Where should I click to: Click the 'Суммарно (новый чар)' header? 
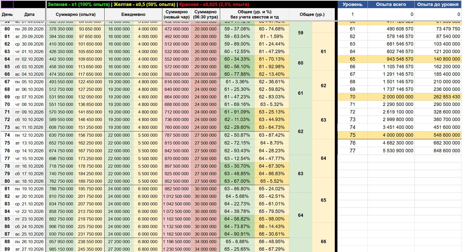click(176, 14)
